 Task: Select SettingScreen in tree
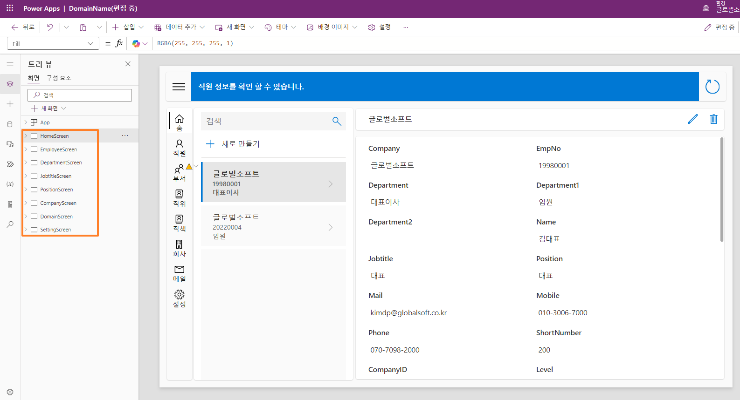click(x=55, y=230)
